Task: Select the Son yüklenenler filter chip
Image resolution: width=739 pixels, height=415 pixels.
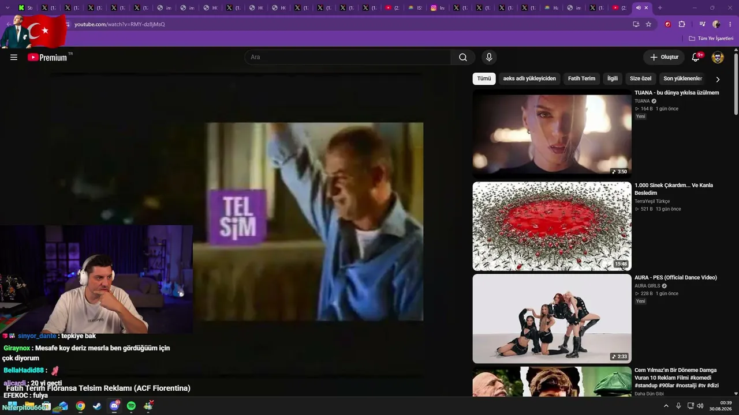Action: [683, 78]
